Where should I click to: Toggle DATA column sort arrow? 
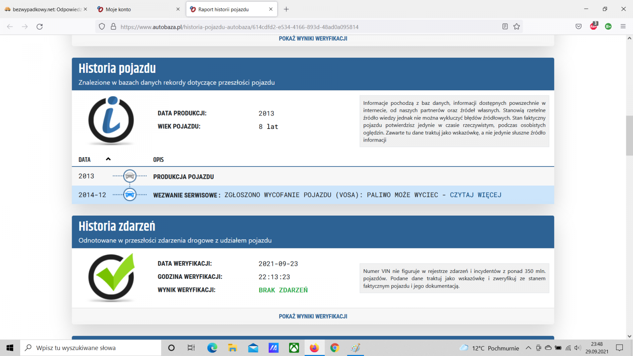tap(108, 159)
